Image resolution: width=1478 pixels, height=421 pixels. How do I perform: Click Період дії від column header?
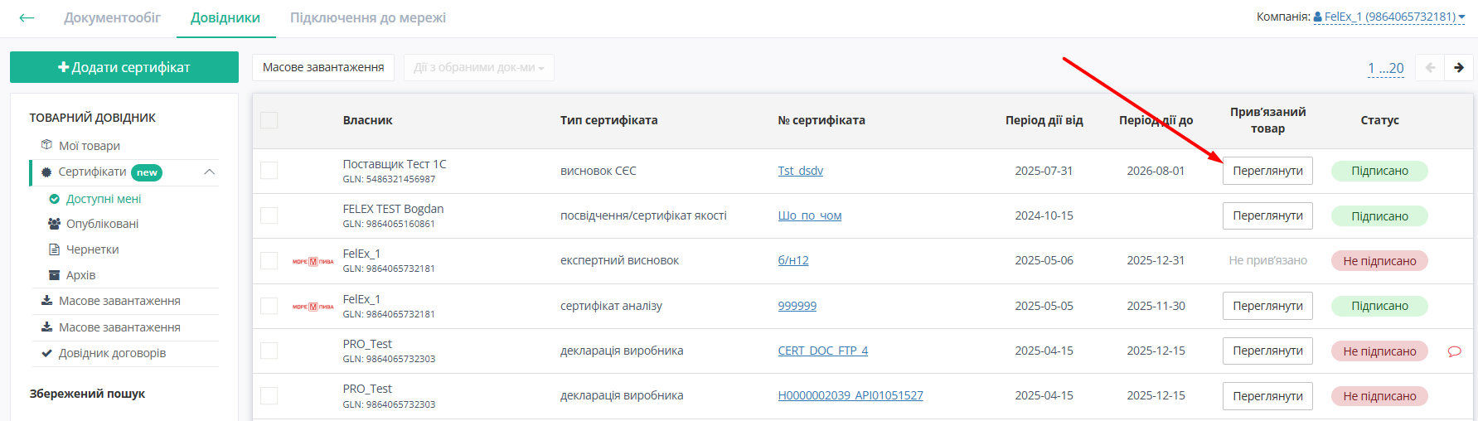click(1044, 120)
